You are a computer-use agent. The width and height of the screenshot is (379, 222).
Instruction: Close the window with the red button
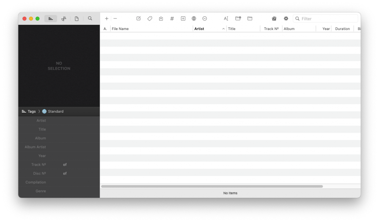point(24,19)
